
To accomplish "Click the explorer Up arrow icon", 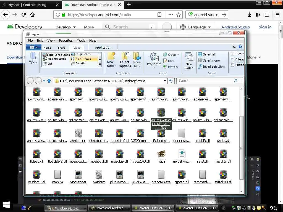I will [x=49, y=81].
